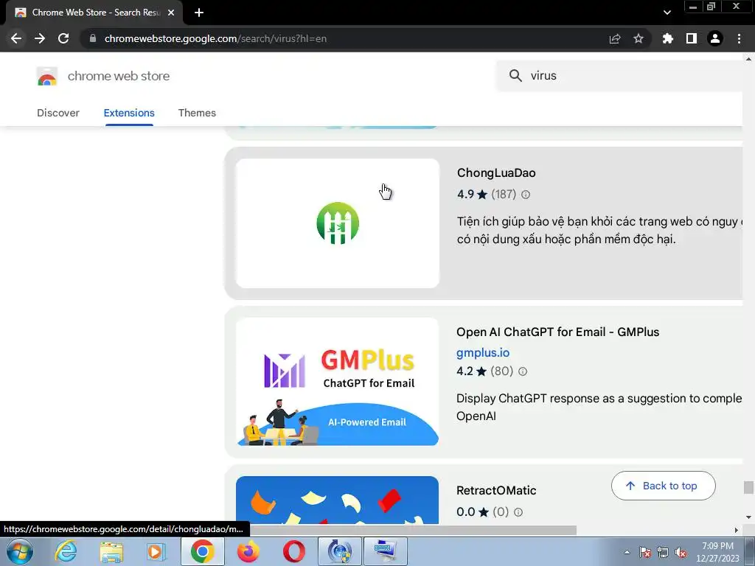Image resolution: width=755 pixels, height=566 pixels.
Task: Go forward one page
Action: (x=40, y=38)
